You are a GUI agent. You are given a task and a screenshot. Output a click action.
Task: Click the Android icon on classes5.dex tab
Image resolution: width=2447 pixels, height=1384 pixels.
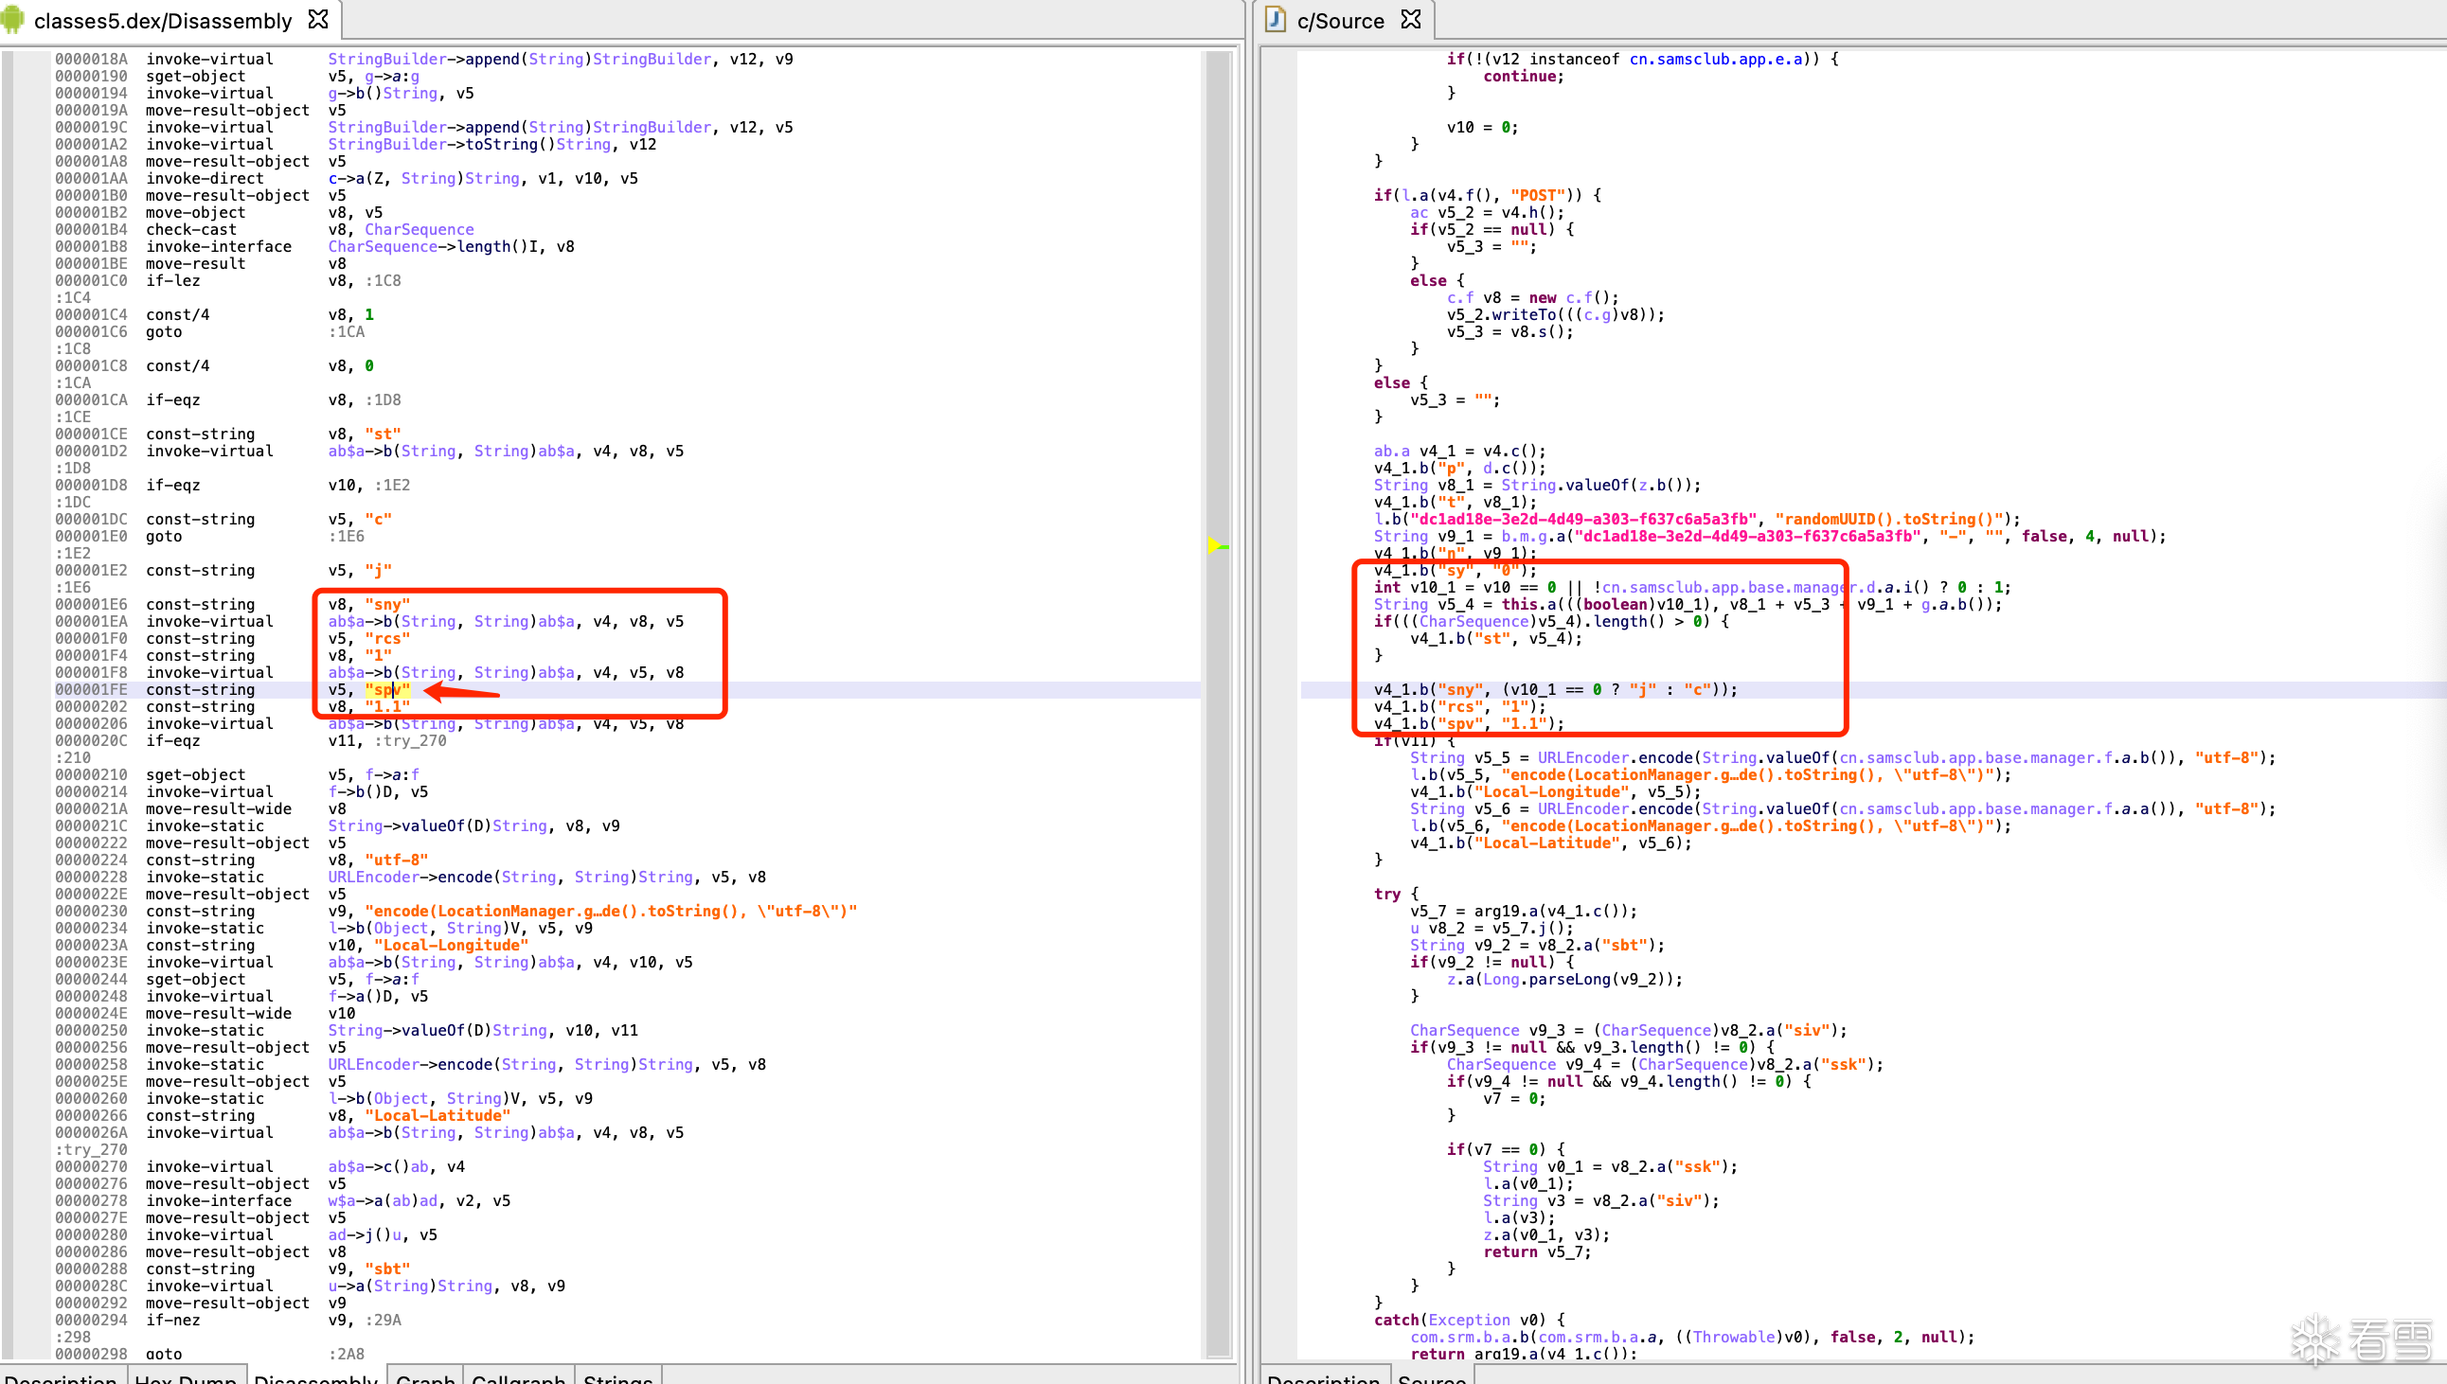(13, 19)
